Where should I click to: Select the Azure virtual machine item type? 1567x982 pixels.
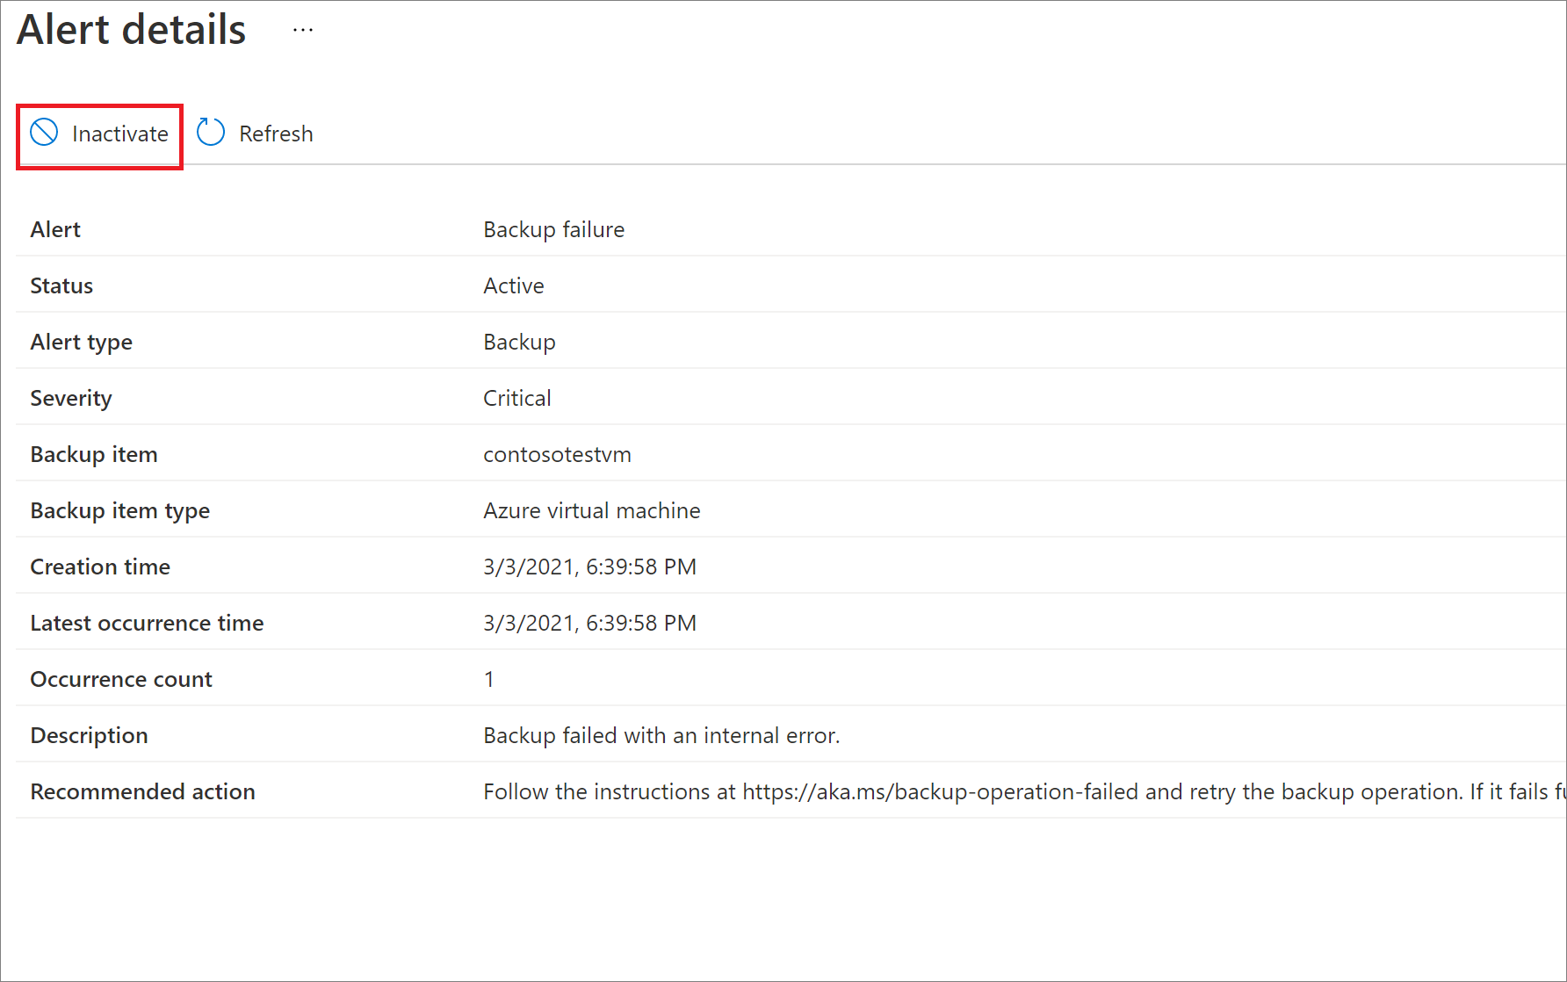[591, 510]
